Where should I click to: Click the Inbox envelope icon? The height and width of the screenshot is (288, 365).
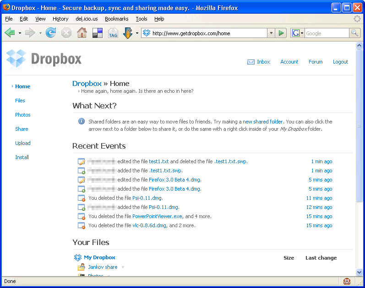click(251, 62)
